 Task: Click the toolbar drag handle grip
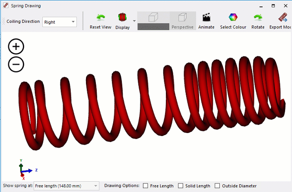pos(3,22)
